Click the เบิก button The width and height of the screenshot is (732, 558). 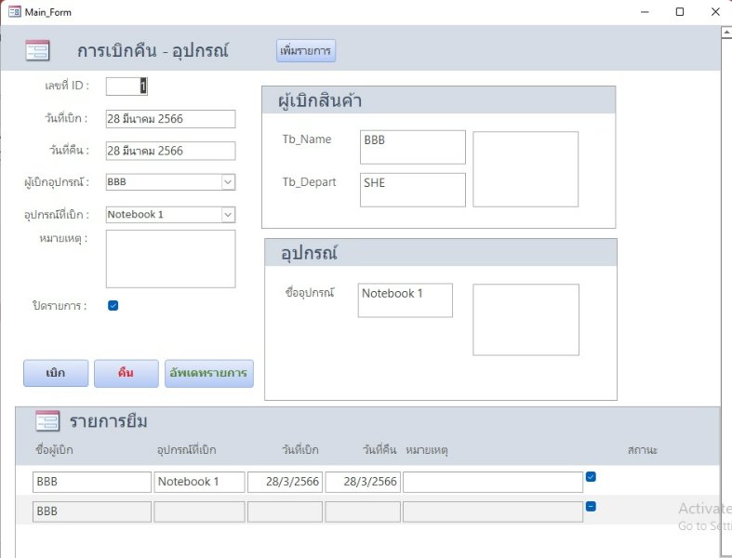click(56, 373)
